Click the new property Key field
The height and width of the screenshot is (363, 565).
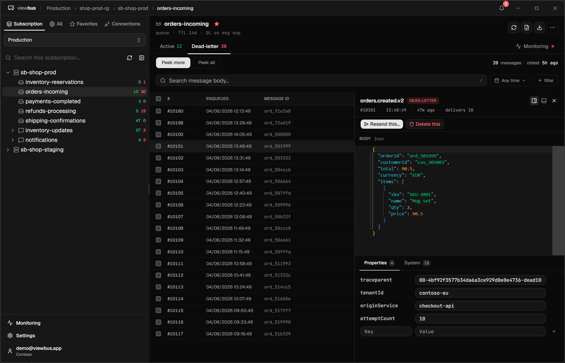[386, 331]
